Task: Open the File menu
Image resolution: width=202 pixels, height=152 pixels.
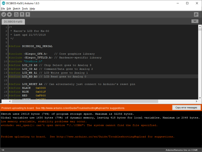Action: point(3,9)
